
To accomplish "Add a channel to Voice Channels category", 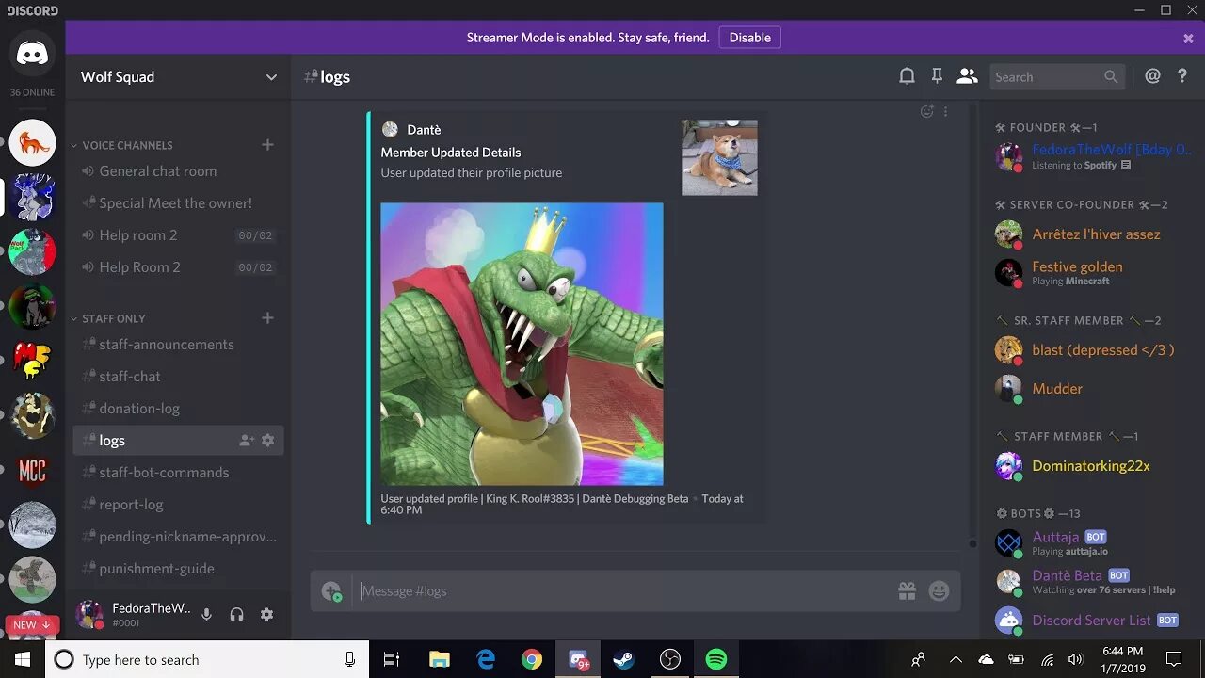I will [x=267, y=145].
